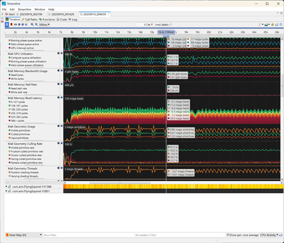Switch to the Functions tab
Viewport: 284px width, 243px height.
tap(47, 19)
